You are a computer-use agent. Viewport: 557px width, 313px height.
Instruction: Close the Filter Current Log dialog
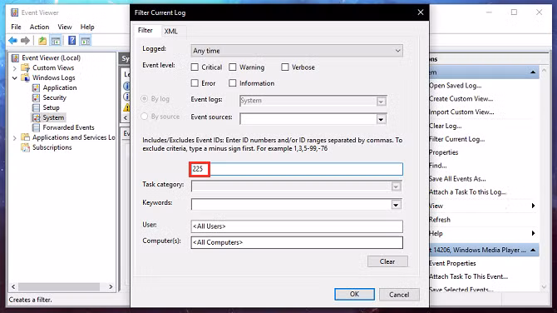click(420, 12)
